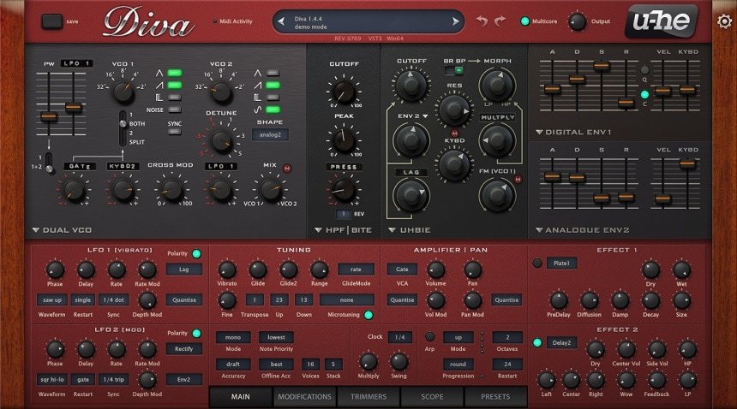737x409 pixels.
Task: Open the ENV 2 source dropdown
Action: 414,116
